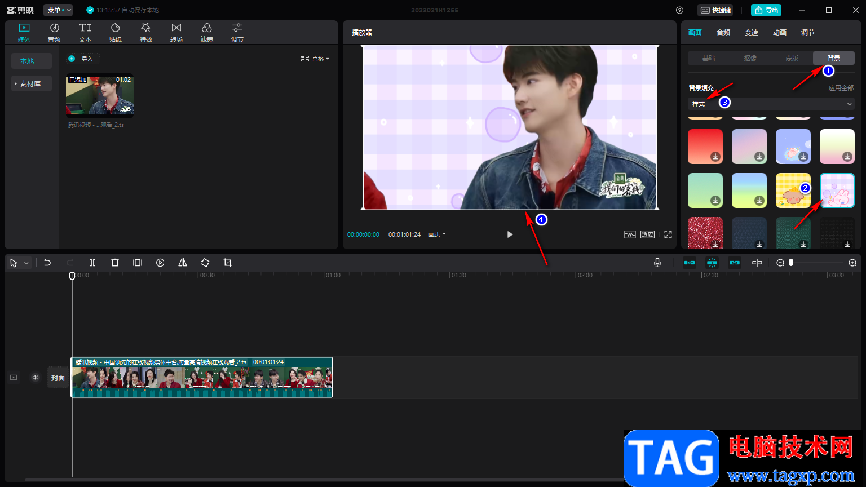Choose the red gradient background swatch
The height and width of the screenshot is (487, 866).
point(705,147)
